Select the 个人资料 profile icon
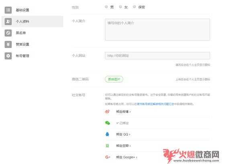 (8, 22)
